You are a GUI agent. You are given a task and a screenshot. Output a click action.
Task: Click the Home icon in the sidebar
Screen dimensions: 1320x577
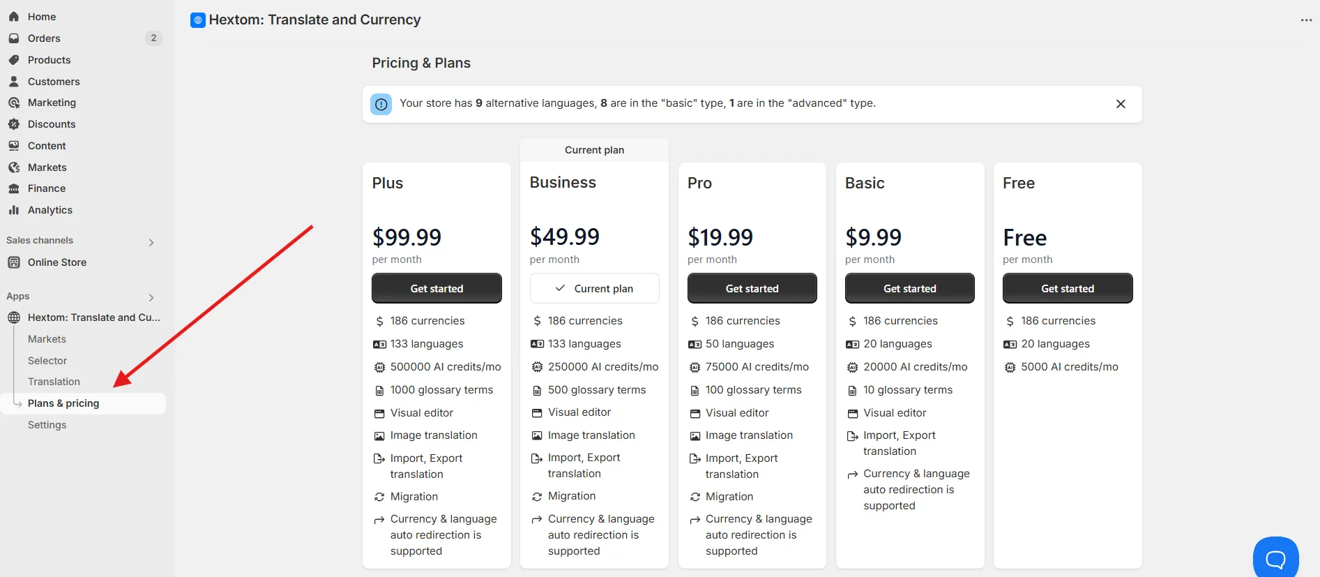[x=14, y=17]
